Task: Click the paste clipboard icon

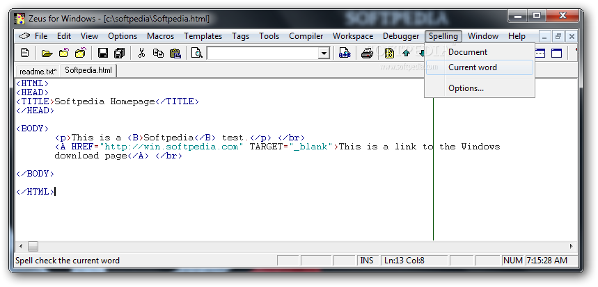Action: coord(175,53)
